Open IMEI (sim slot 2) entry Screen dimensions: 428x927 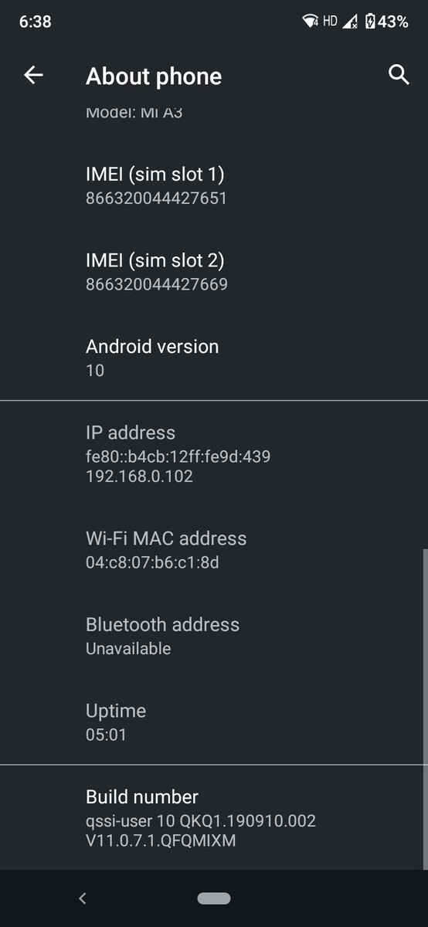click(214, 272)
